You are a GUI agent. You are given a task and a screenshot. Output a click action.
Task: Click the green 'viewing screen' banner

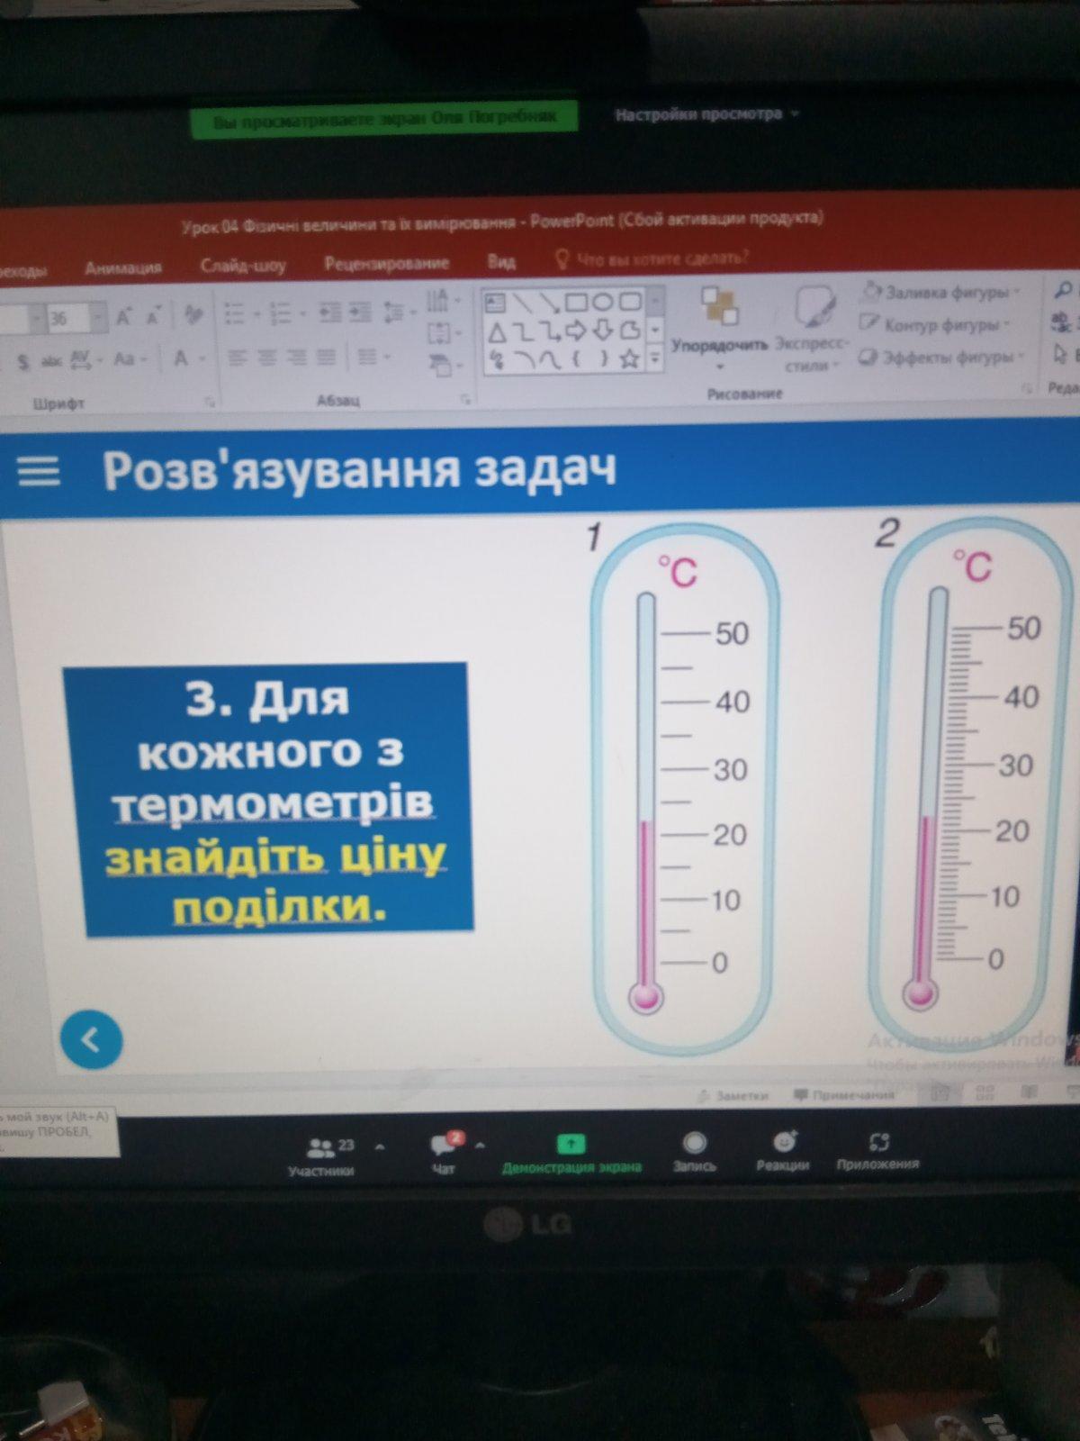pyautogui.click(x=384, y=118)
